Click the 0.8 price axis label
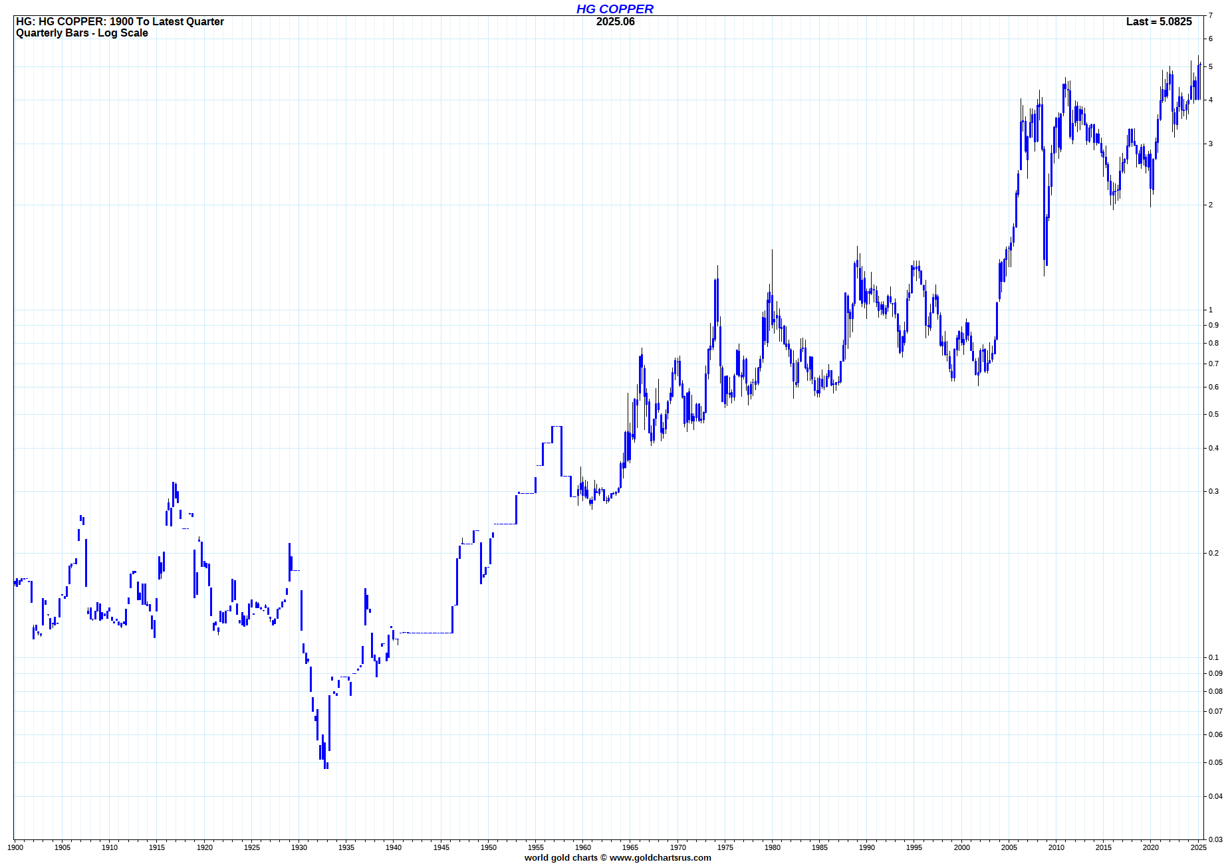1230x864 pixels. tap(1213, 343)
